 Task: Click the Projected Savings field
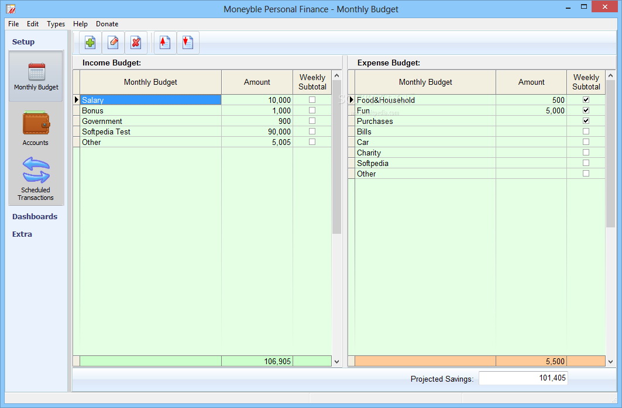click(x=523, y=378)
